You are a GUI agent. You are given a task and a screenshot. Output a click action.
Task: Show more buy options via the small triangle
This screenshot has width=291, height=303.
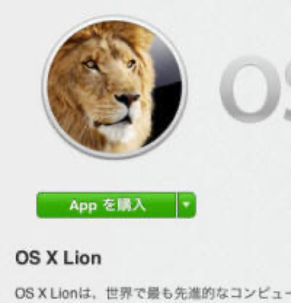(187, 204)
